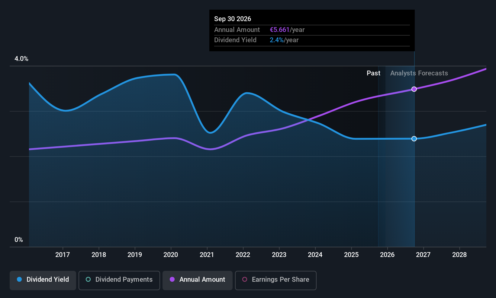Click the 2028 x-axis year label
496x298 pixels.
click(x=459, y=255)
